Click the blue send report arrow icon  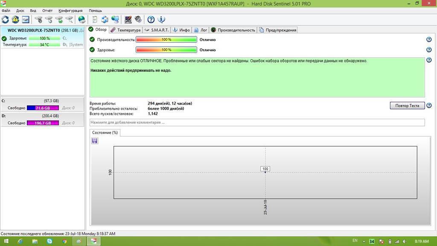105,20
